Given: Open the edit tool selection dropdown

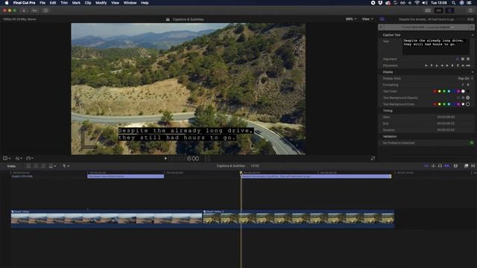Looking at the screenshot, I should 66,166.
